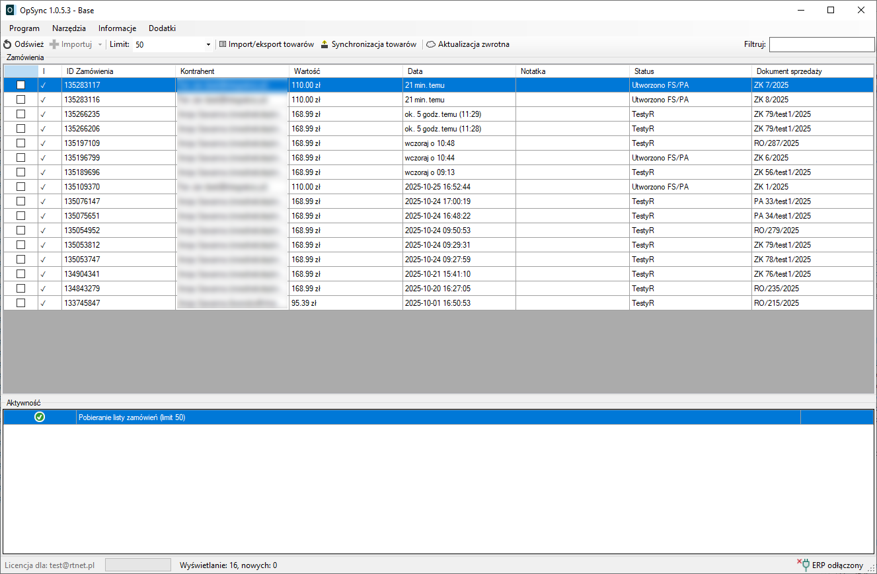Open the Narzędzia menu
The width and height of the screenshot is (877, 574).
69,28
